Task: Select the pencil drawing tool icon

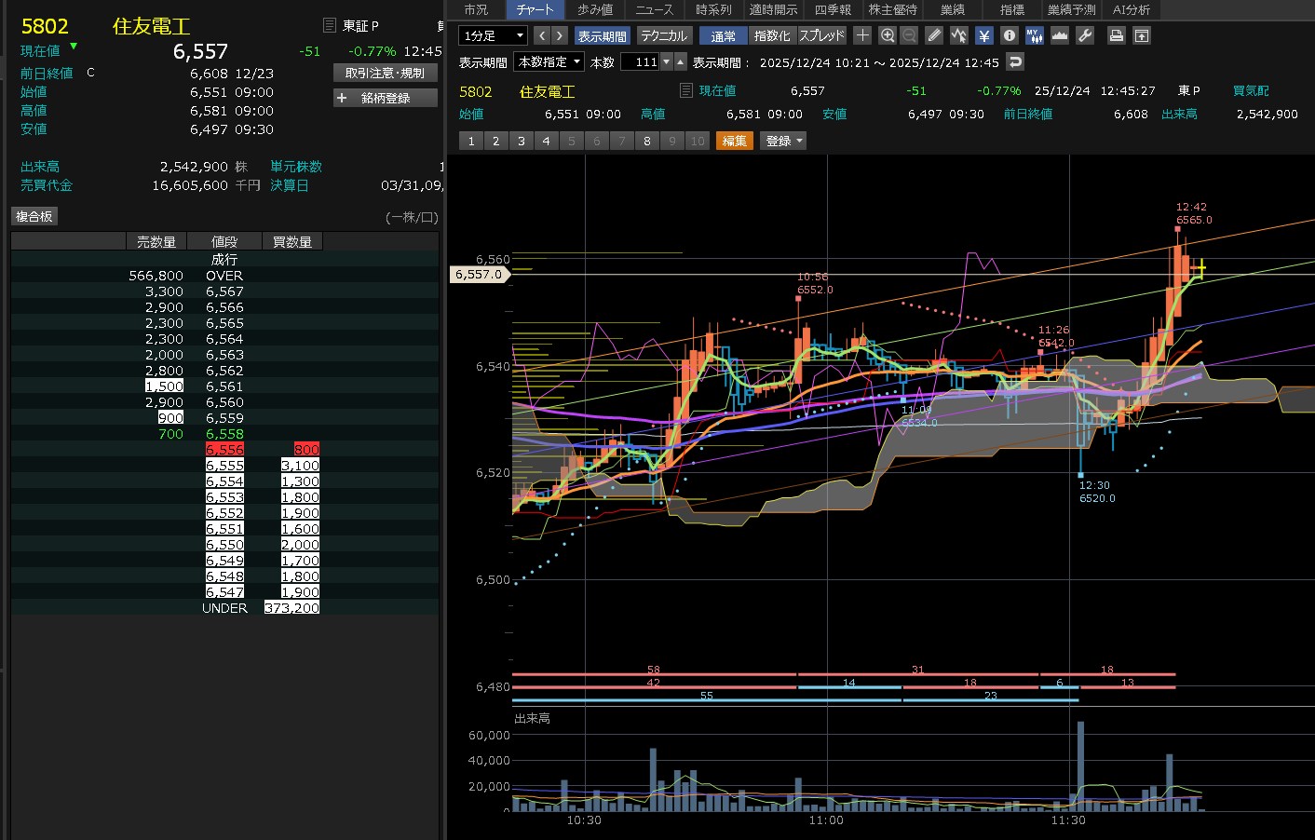Action: (934, 35)
